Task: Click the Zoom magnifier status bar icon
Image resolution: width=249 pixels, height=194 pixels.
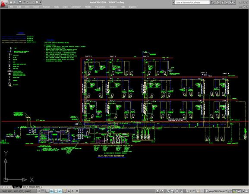Action: pos(173,191)
